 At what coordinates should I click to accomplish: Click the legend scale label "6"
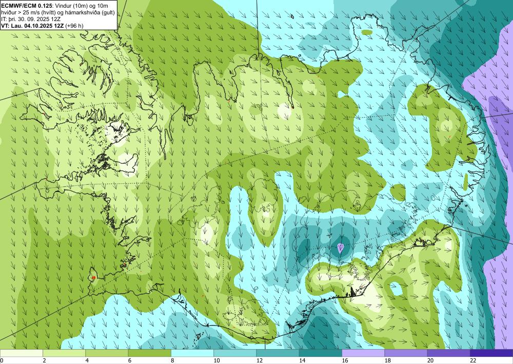click(130, 360)
